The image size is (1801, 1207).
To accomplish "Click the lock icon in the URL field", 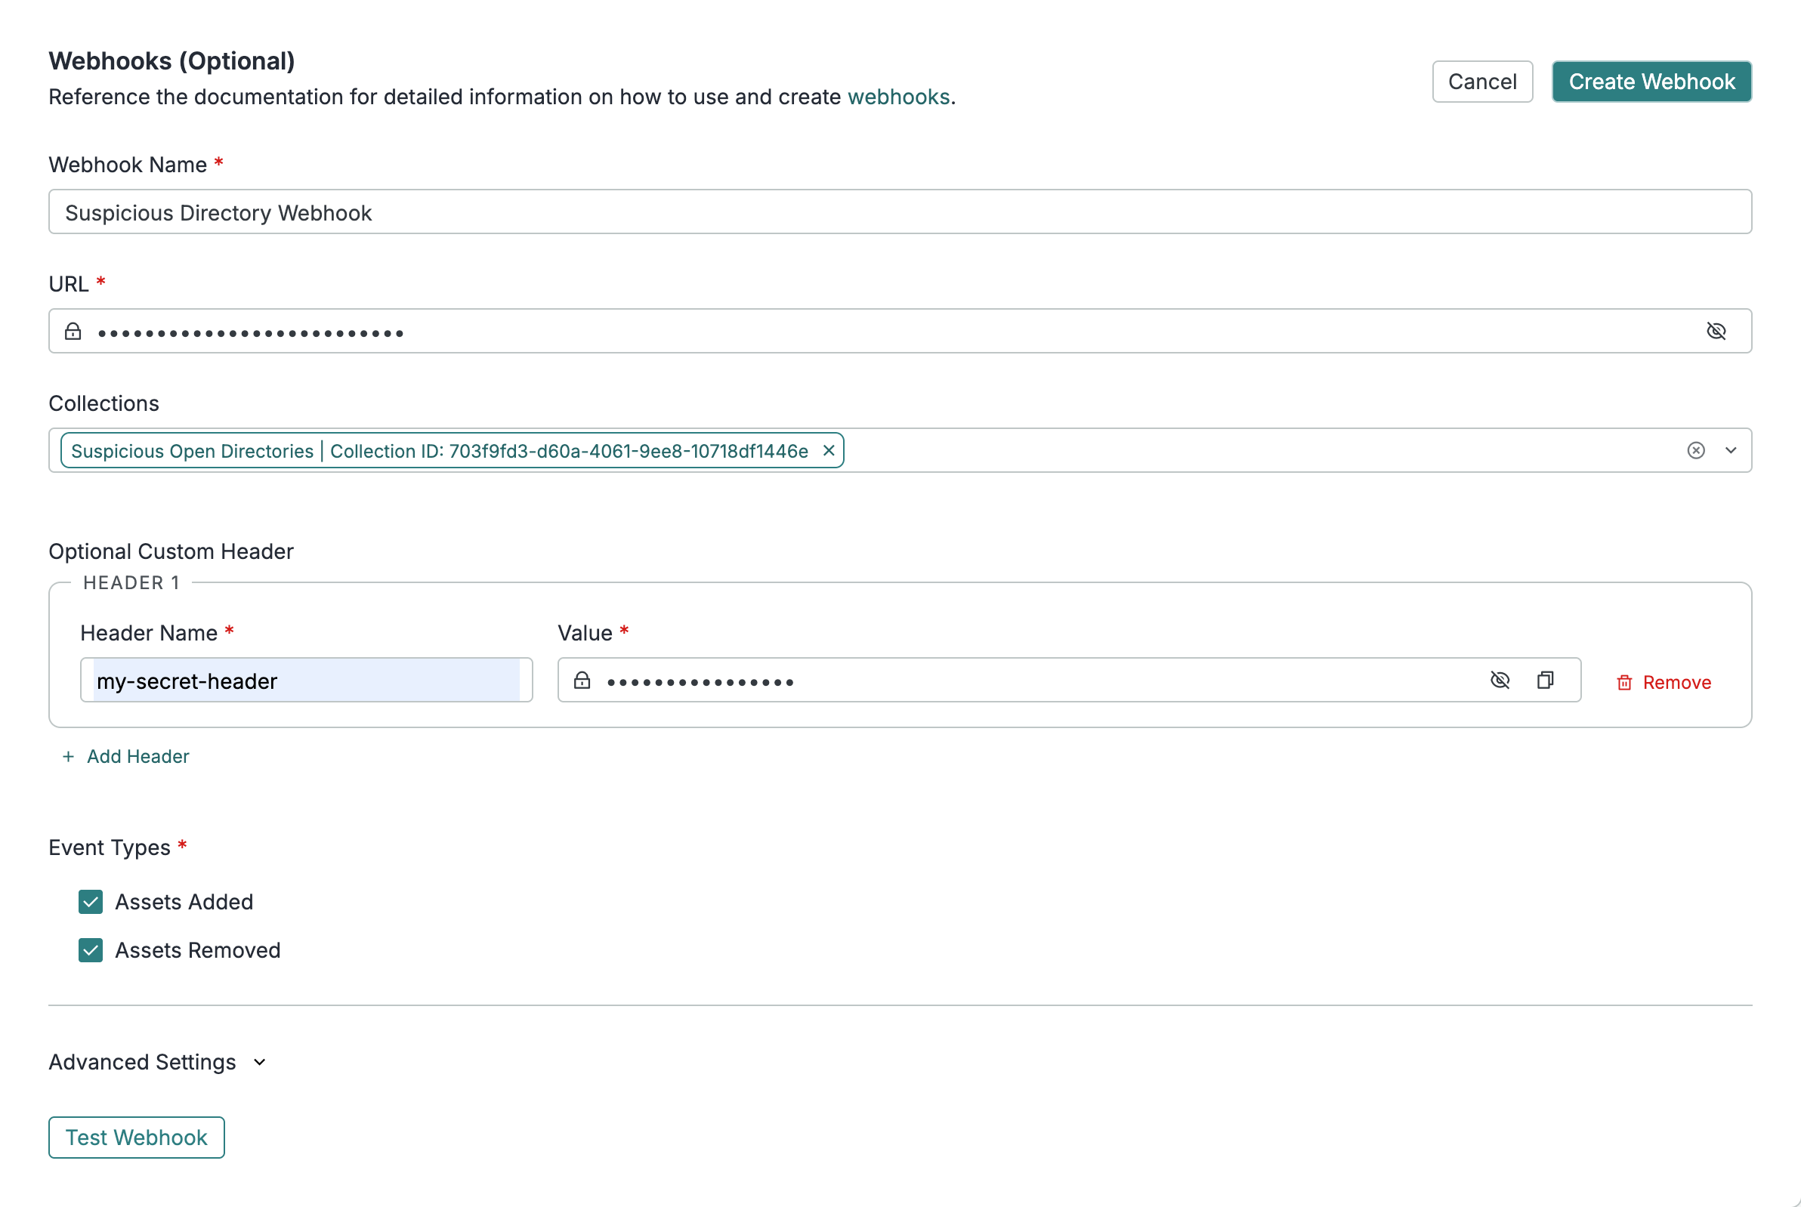I will 74,331.
